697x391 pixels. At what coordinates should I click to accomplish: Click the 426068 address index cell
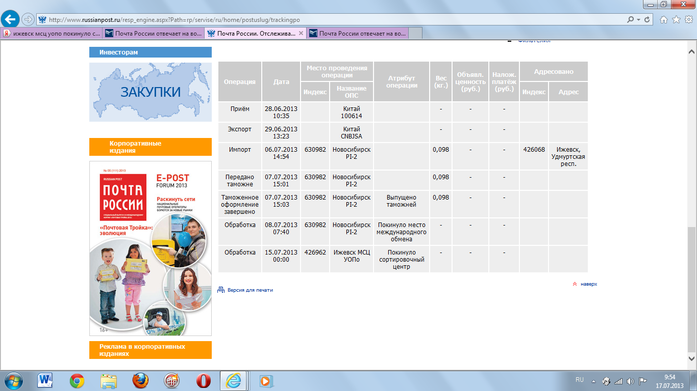534,156
